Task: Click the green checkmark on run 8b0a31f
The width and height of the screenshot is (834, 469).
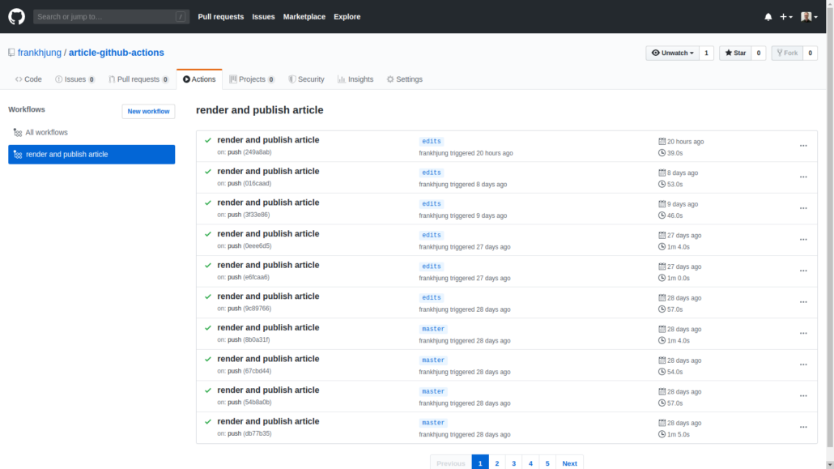Action: (207, 327)
